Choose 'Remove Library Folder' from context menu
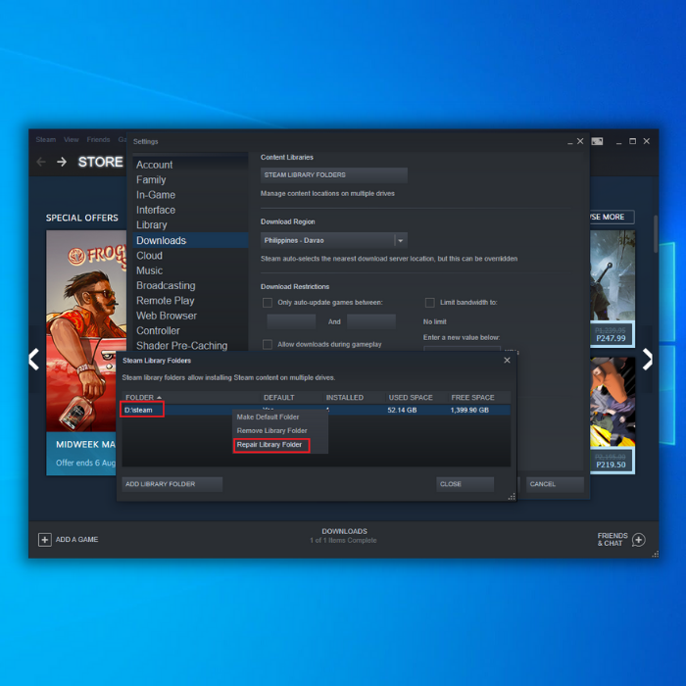Image resolution: width=686 pixels, height=686 pixels. point(271,430)
